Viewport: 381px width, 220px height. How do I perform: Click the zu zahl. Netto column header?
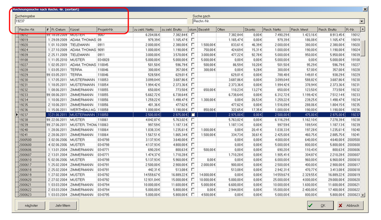pos(147,30)
